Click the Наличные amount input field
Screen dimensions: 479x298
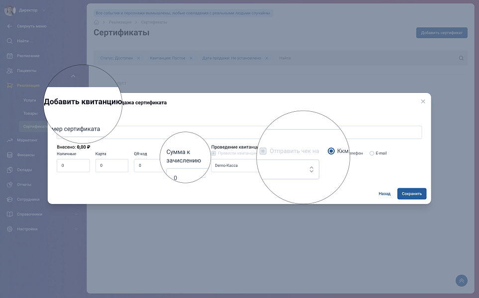[x=73, y=165]
